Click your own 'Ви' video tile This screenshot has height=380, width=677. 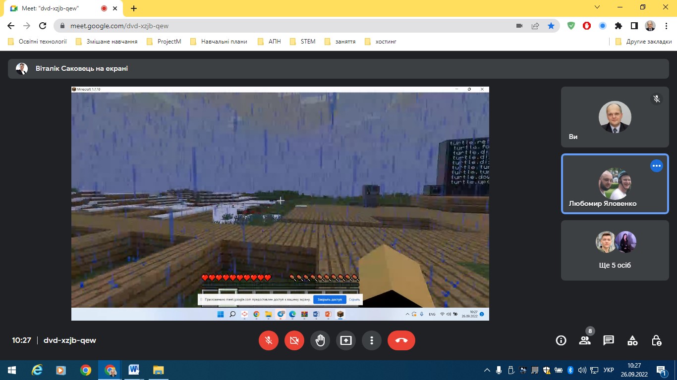click(x=615, y=117)
